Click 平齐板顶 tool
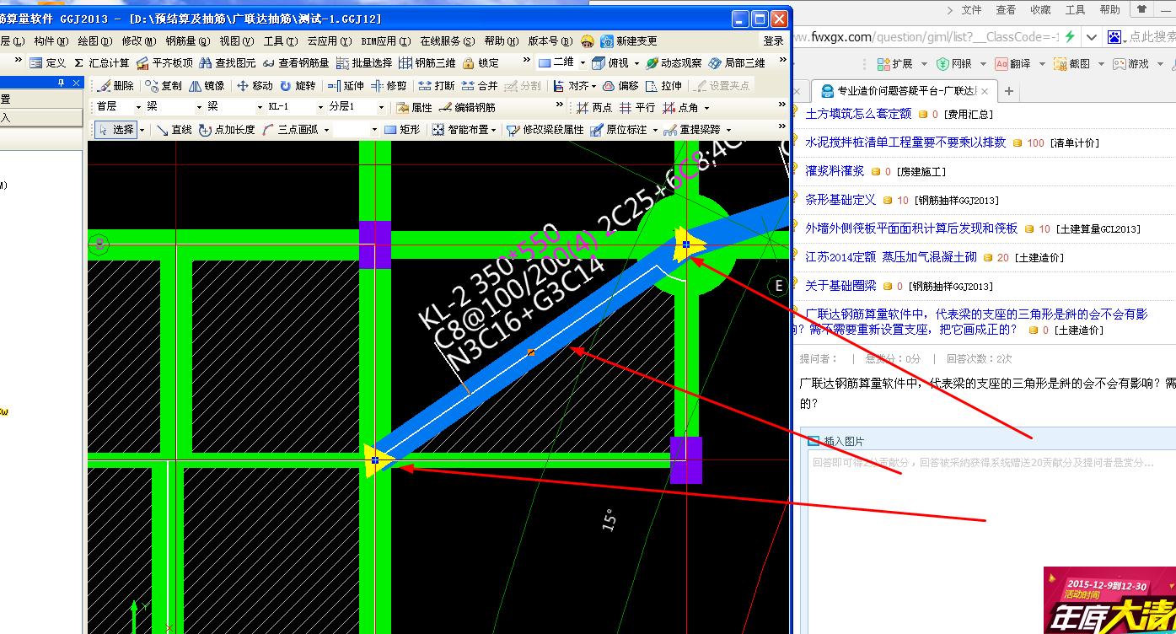Viewport: 1176px width, 634px height. point(164,63)
